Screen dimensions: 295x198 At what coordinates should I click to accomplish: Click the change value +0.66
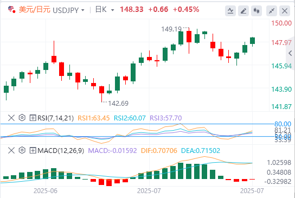[158, 9]
